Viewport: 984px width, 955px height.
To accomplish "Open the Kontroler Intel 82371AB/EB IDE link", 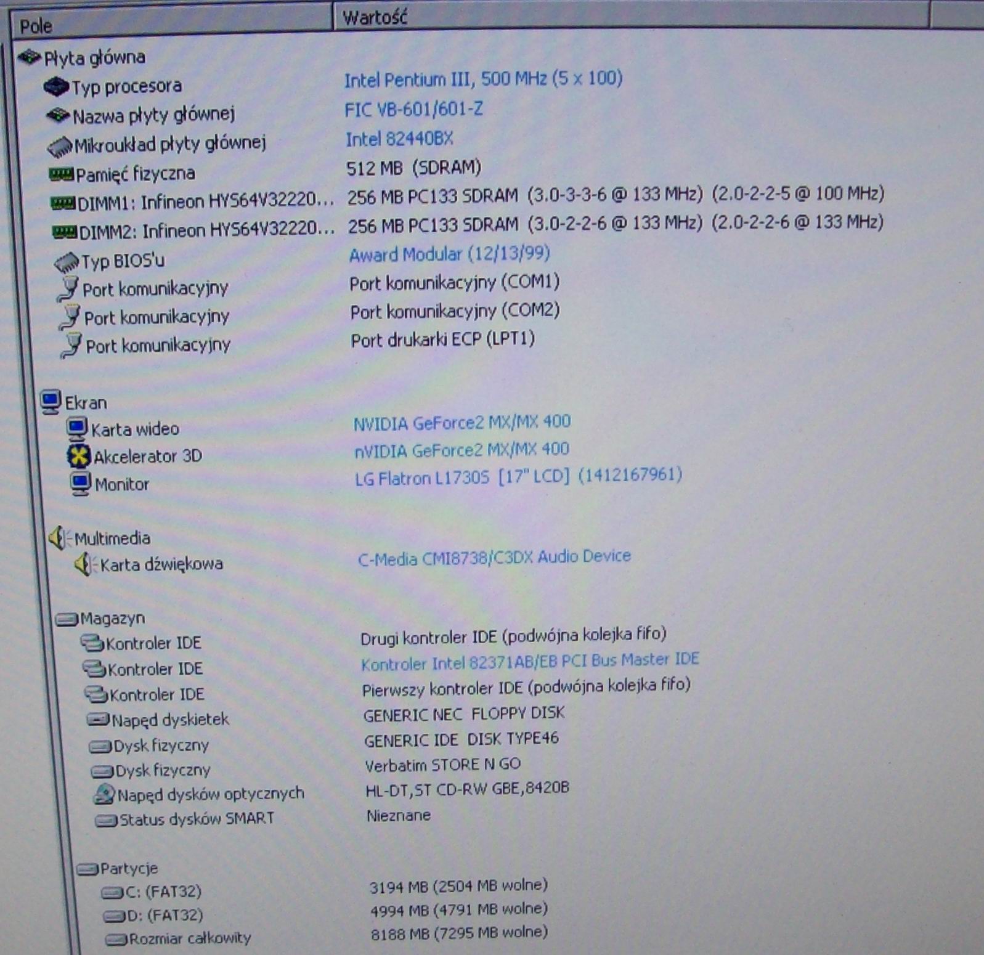I will pyautogui.click(x=530, y=662).
